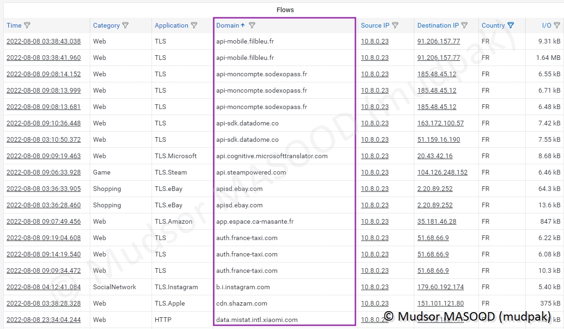Sort by Destination IP column header
Screen dimensions: 564x329
tap(438, 25)
